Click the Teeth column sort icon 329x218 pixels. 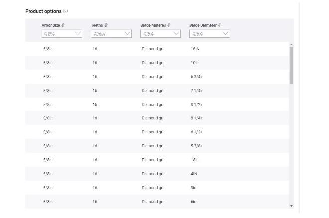coord(106,25)
